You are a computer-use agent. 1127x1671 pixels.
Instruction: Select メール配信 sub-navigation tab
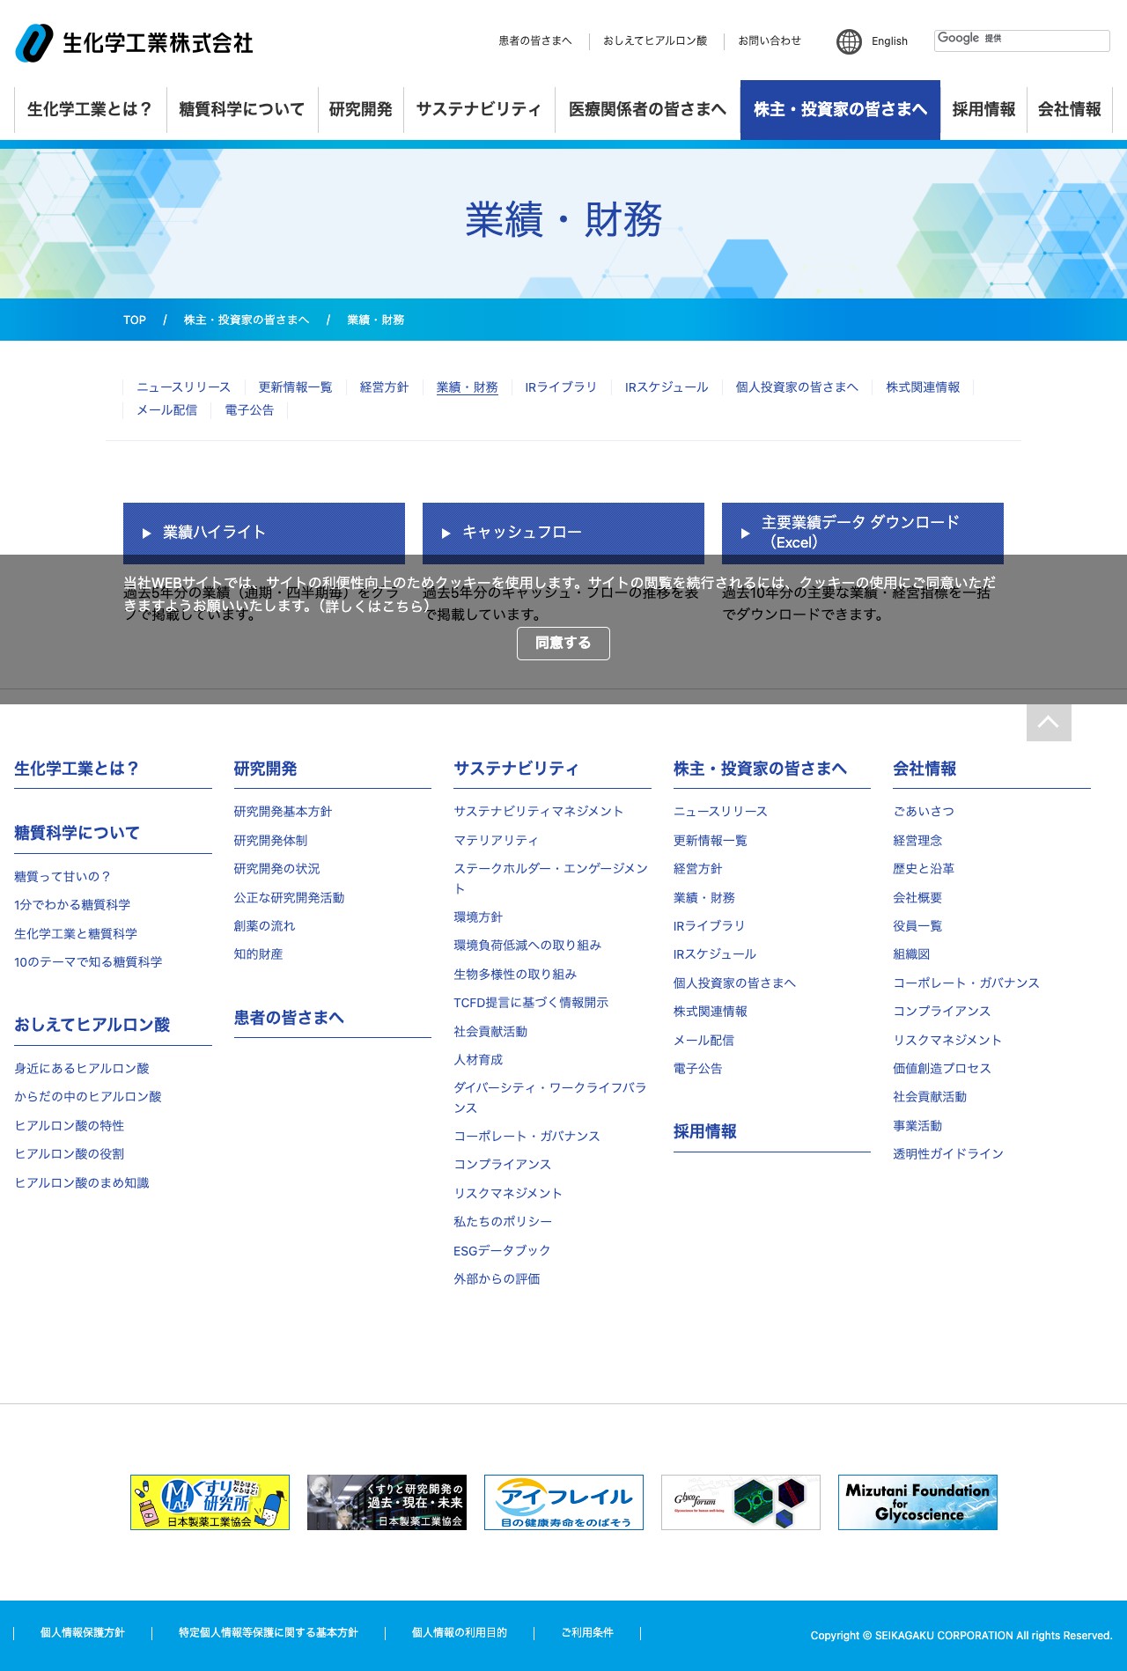tap(166, 410)
